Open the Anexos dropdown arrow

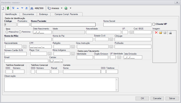click(62, 8)
